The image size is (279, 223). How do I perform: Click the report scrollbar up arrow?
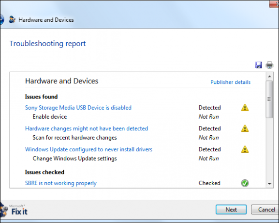pyautogui.click(x=269, y=77)
